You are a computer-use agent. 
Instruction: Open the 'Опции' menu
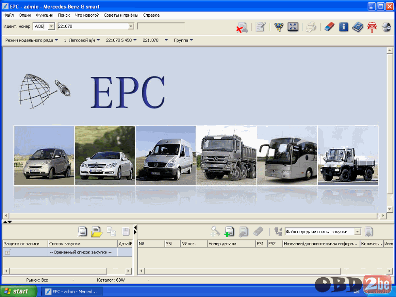[x=25, y=15]
